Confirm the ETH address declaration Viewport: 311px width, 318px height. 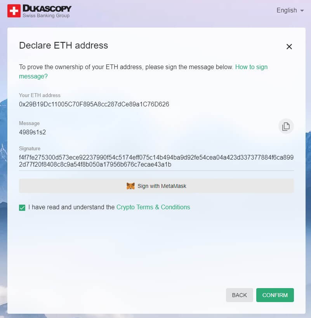(275, 295)
